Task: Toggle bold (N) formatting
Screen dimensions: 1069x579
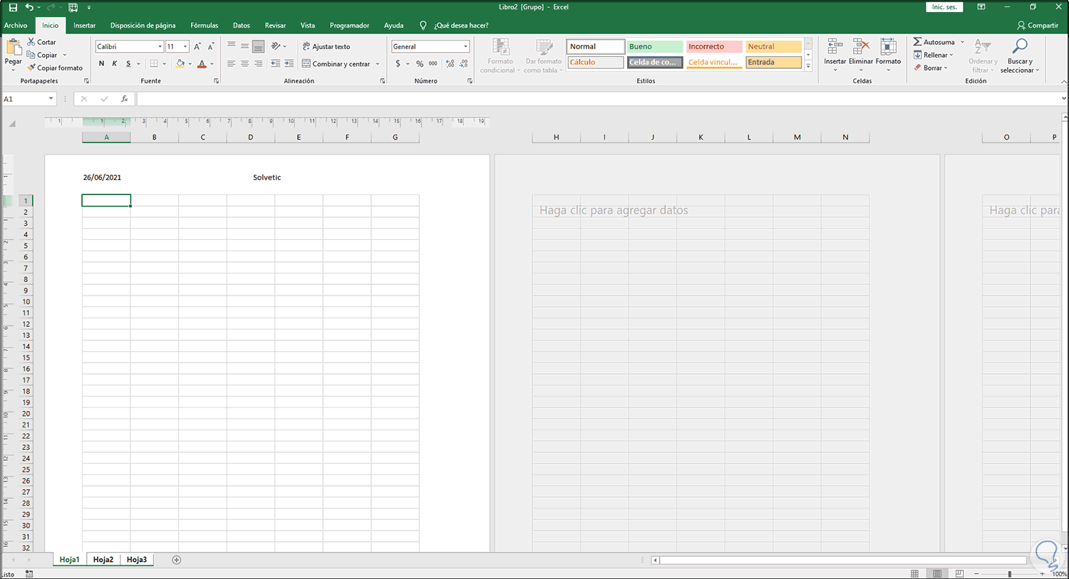Action: pyautogui.click(x=101, y=63)
